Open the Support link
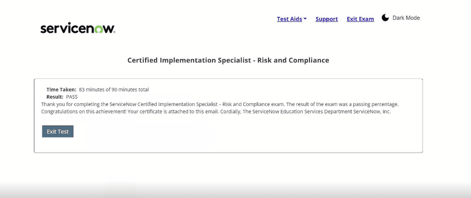The image size is (471, 198). coord(327,19)
